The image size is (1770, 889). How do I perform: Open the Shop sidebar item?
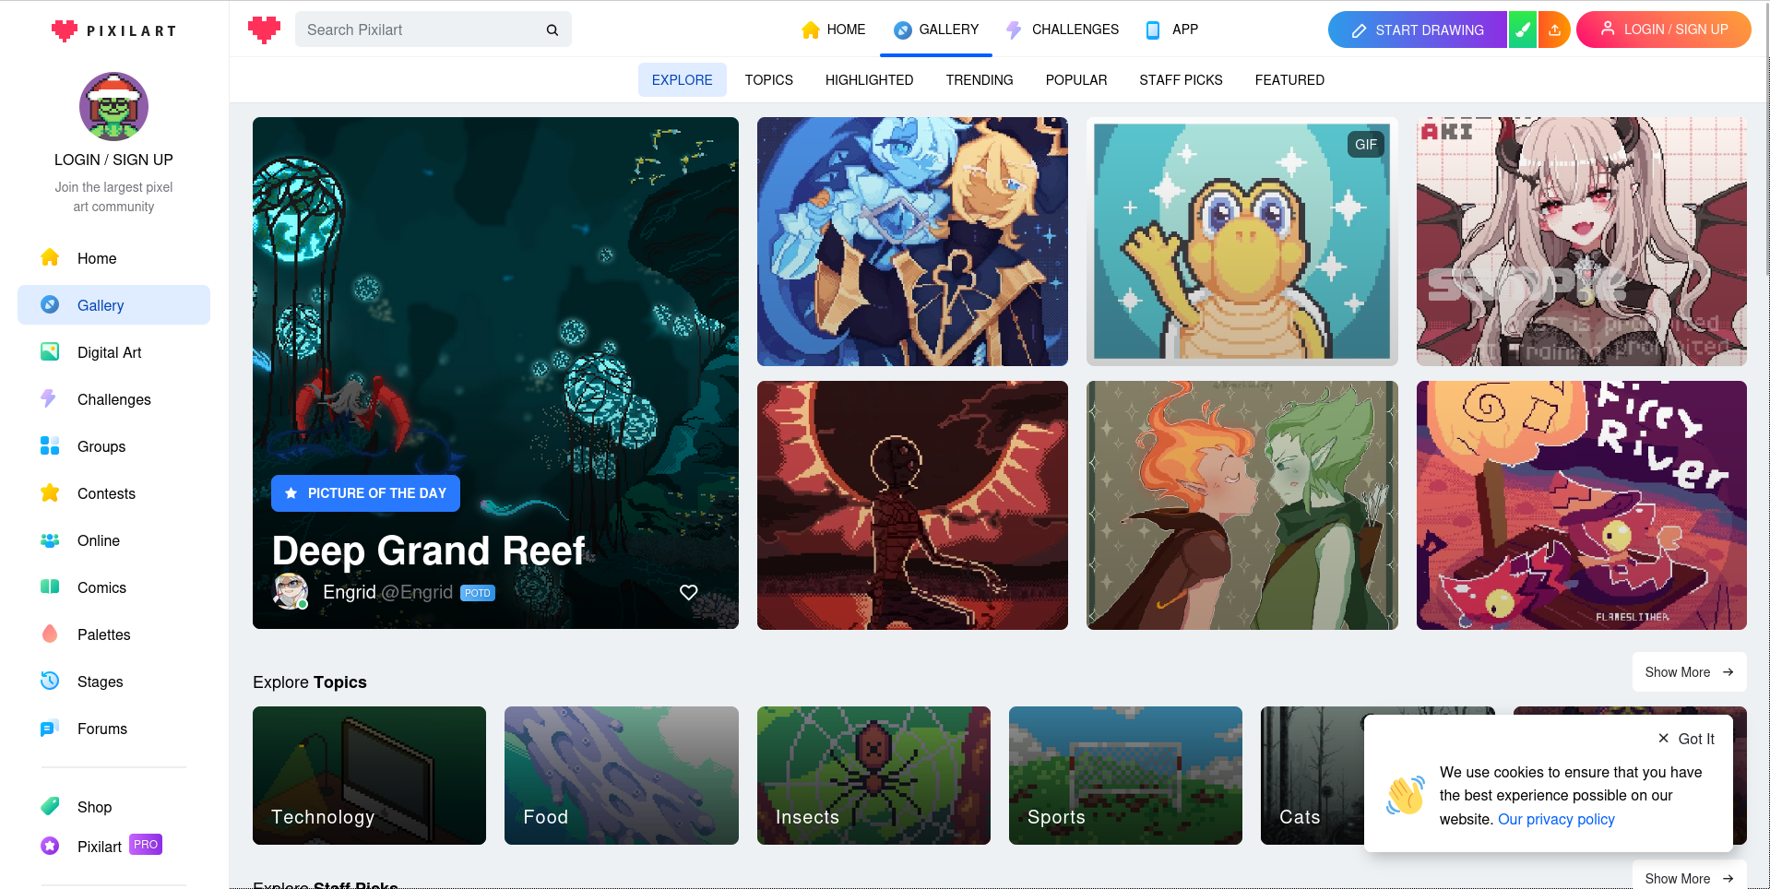click(94, 807)
